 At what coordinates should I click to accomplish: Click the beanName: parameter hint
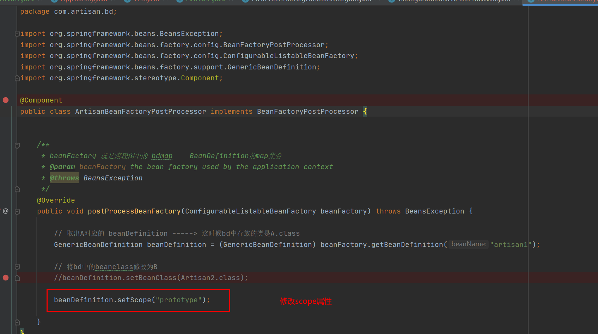pyautogui.click(x=469, y=244)
